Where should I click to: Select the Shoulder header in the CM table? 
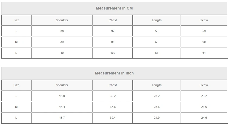coord(62,20)
